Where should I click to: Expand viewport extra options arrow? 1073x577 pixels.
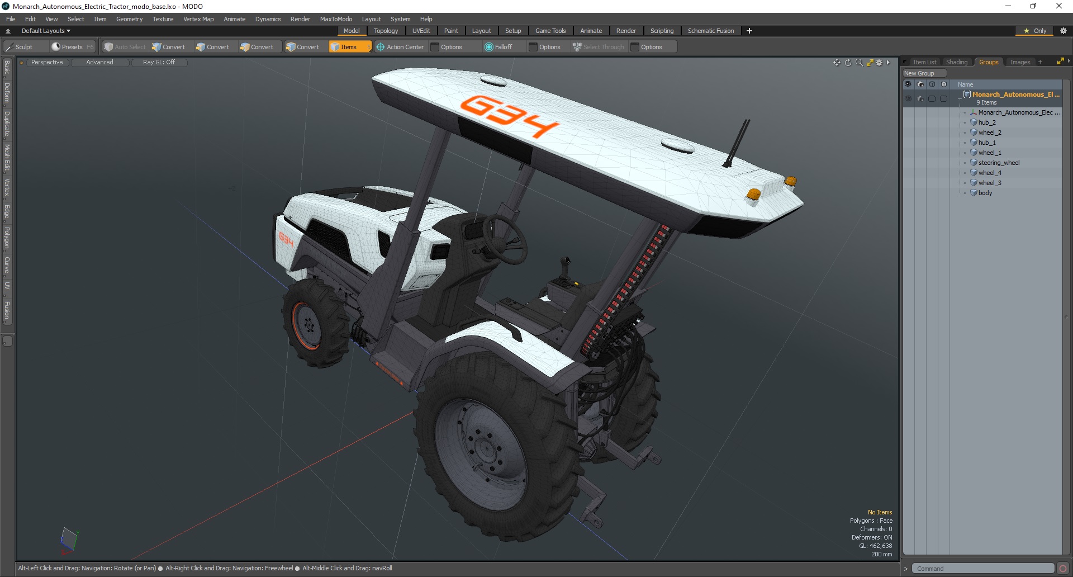888,63
